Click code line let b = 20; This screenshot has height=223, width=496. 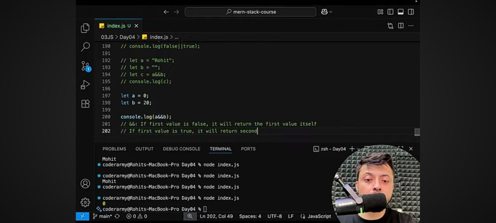click(136, 103)
